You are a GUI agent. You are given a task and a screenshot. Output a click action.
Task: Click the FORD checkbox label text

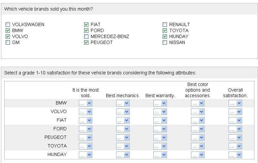tap(97, 30)
